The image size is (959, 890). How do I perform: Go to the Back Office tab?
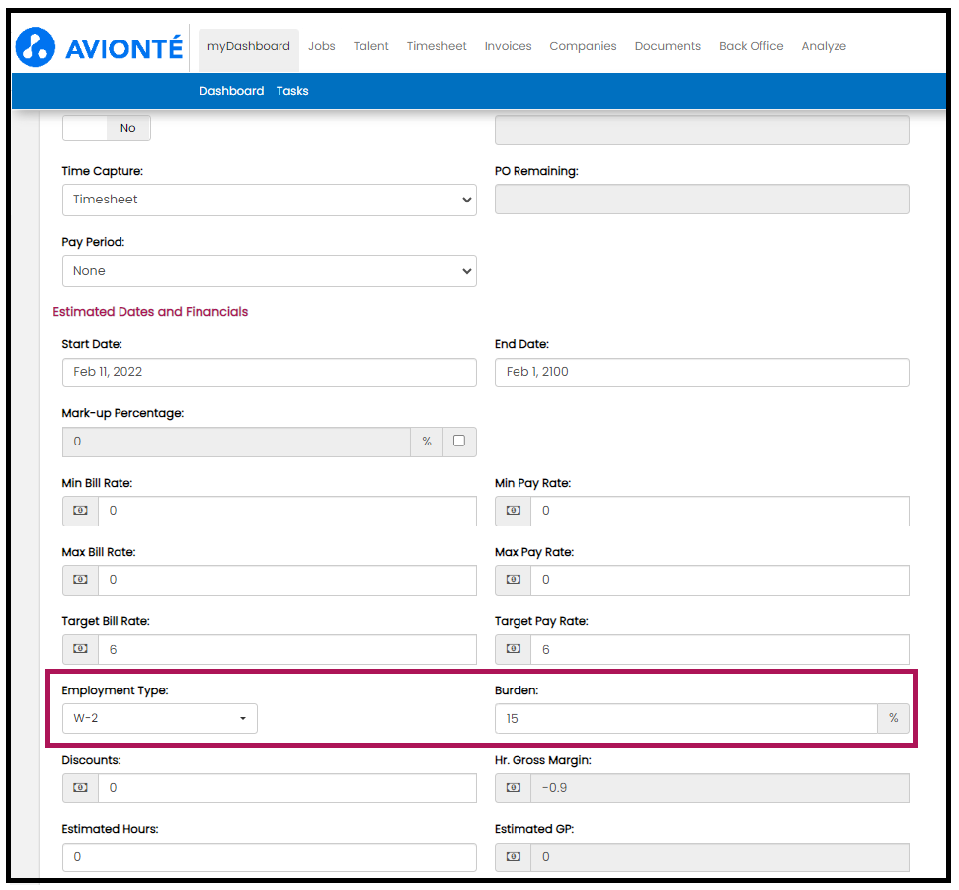pos(751,46)
